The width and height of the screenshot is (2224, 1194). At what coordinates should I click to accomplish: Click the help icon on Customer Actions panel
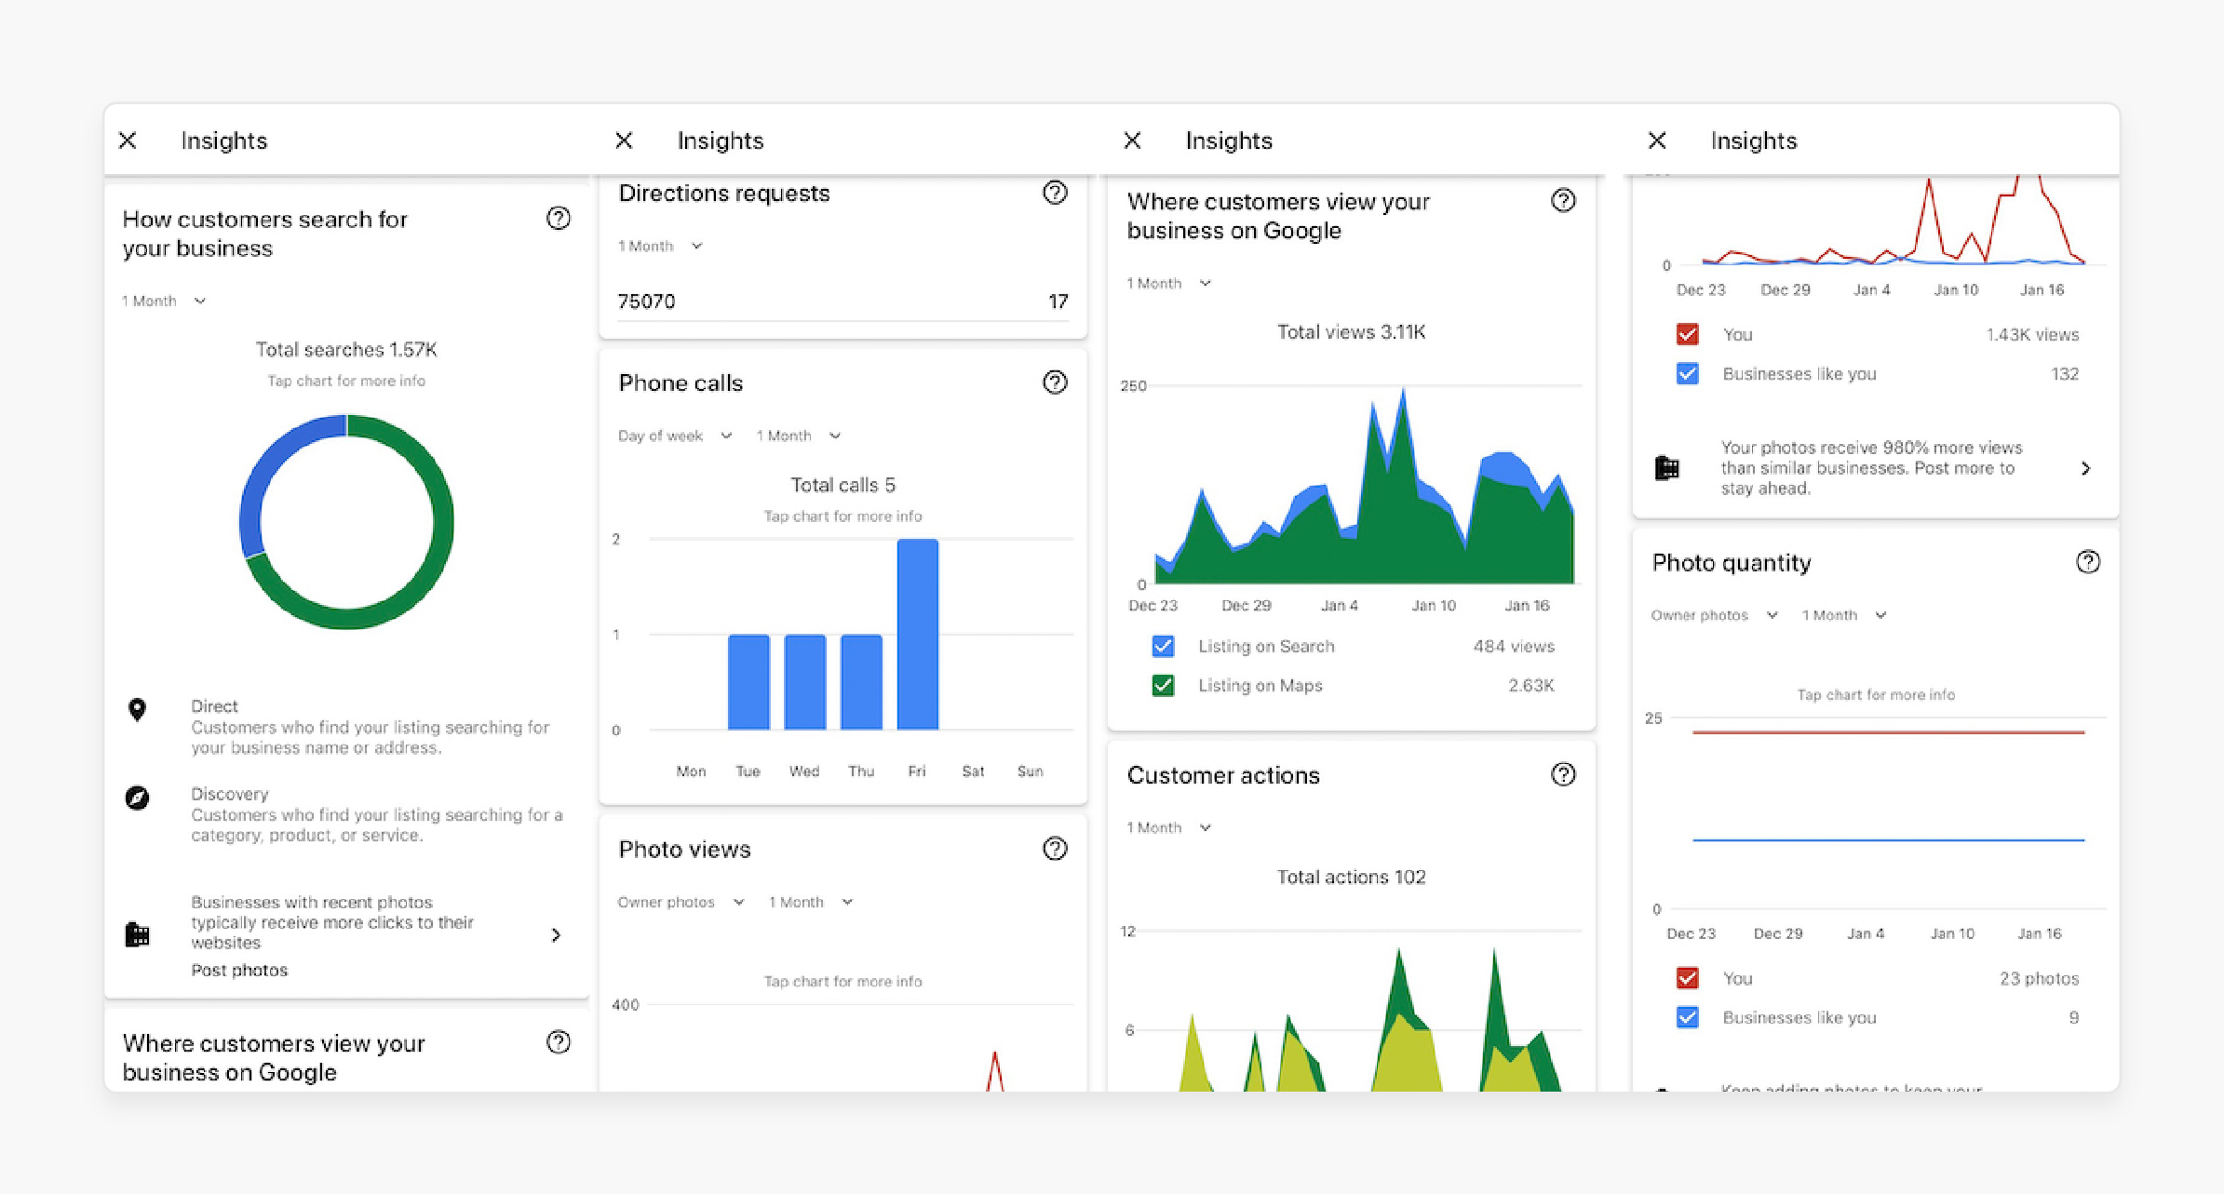point(1562,773)
